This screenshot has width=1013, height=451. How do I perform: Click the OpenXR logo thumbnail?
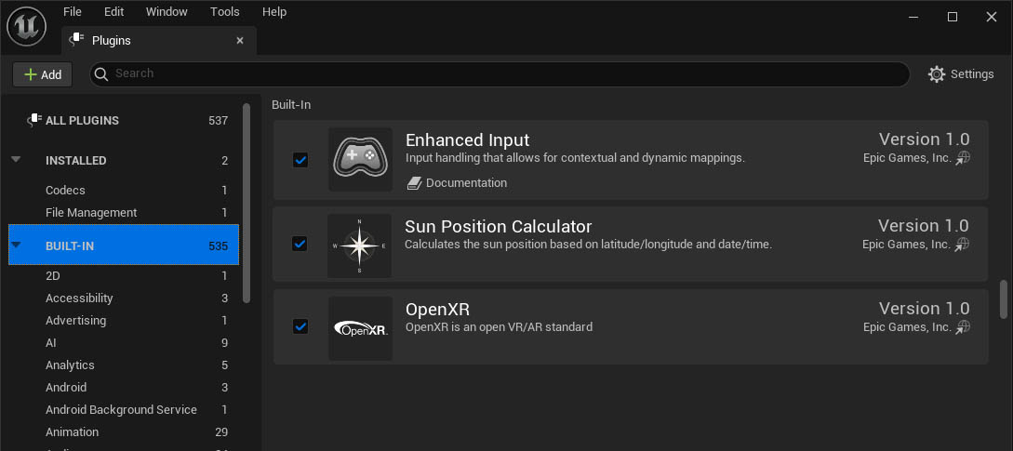(361, 328)
